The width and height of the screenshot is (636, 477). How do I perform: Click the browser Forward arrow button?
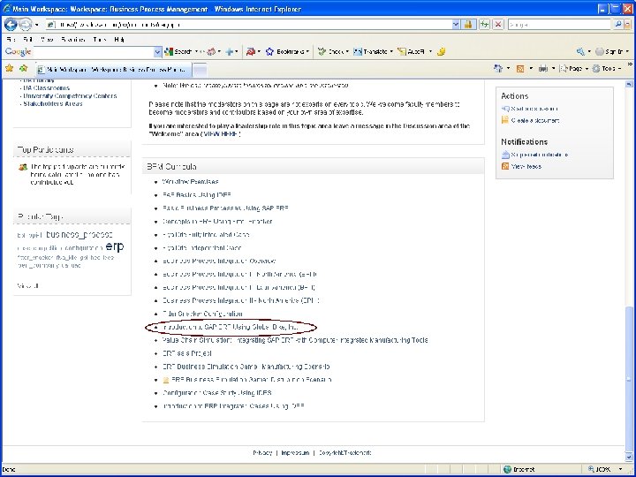[25, 25]
